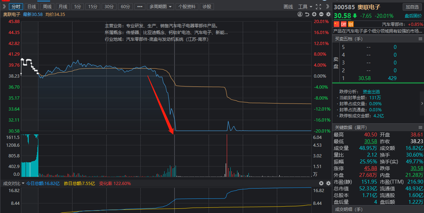Open the 多周期图 dropdown

(x=161, y=6)
